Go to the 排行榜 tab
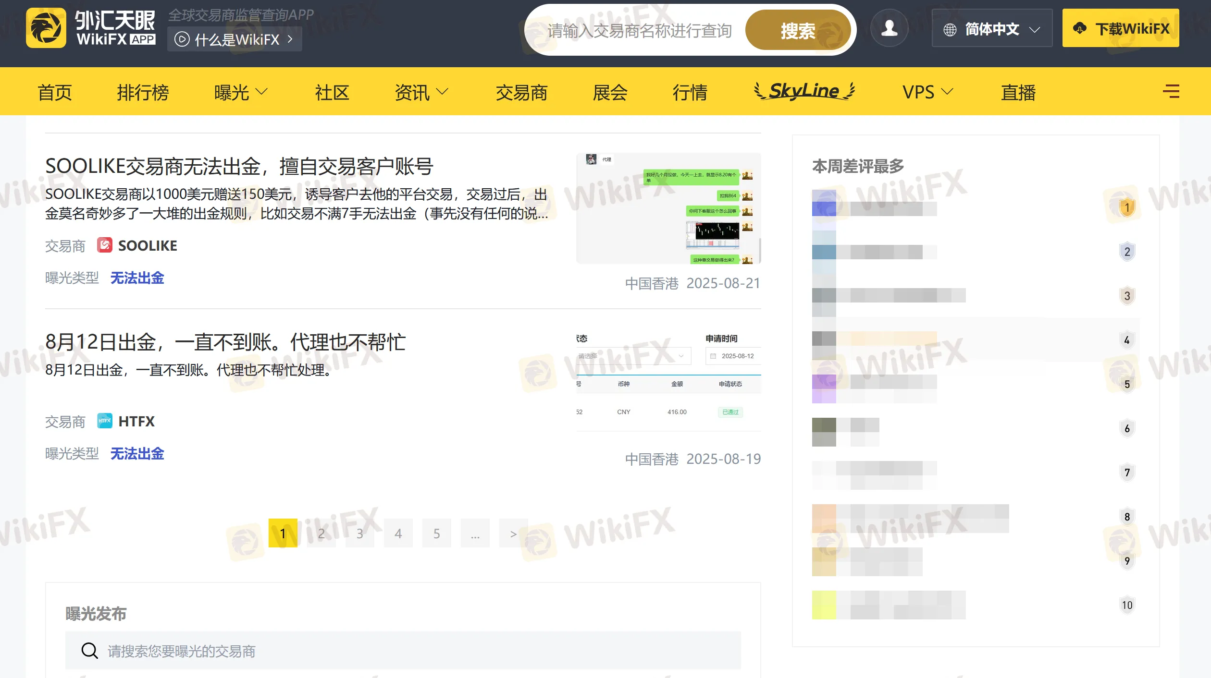Viewport: 1211px width, 678px height. tap(143, 92)
